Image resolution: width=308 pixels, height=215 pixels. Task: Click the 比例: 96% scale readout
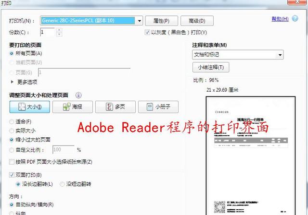(x=206, y=80)
